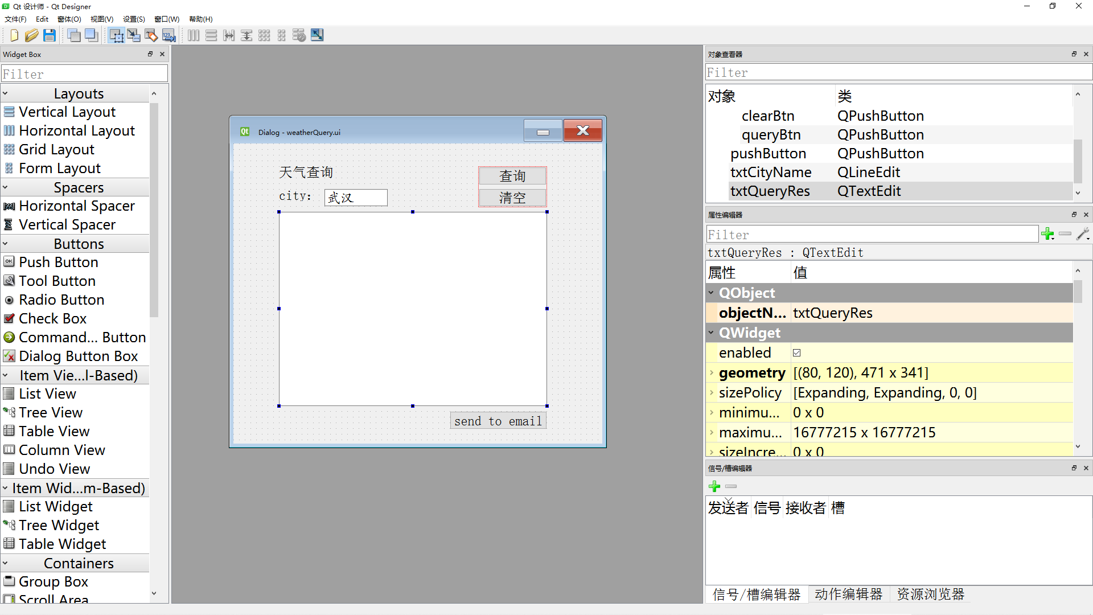Click the Open file folder icon
Viewport: 1093px width, 615px height.
[31, 35]
